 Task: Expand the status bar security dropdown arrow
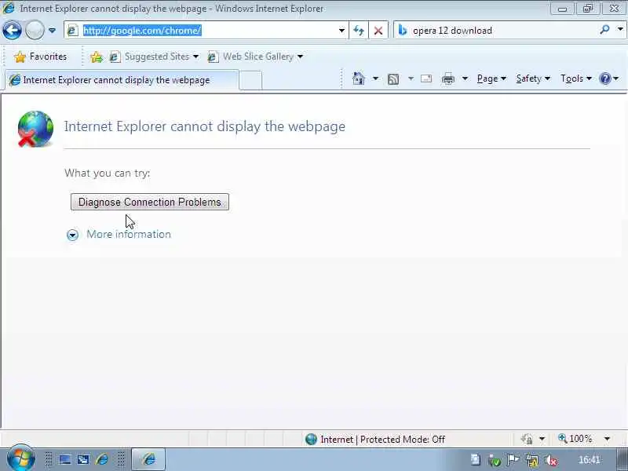[542, 439]
